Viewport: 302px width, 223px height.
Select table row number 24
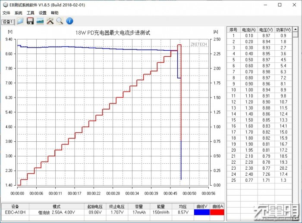(233, 174)
